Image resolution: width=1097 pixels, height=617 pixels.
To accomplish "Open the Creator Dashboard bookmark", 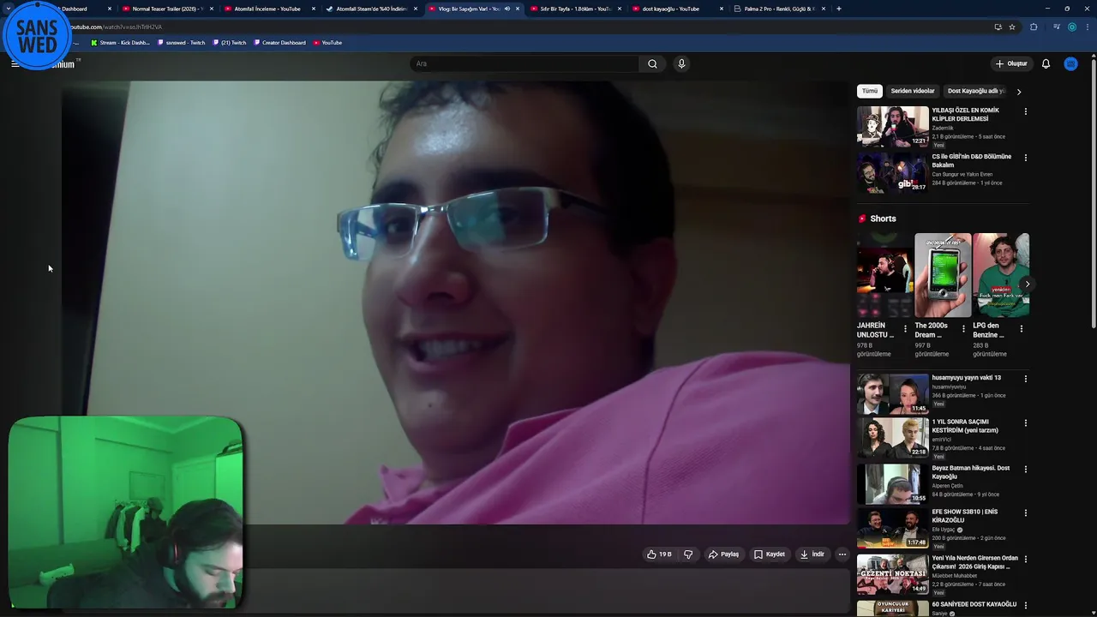I will coord(279,42).
